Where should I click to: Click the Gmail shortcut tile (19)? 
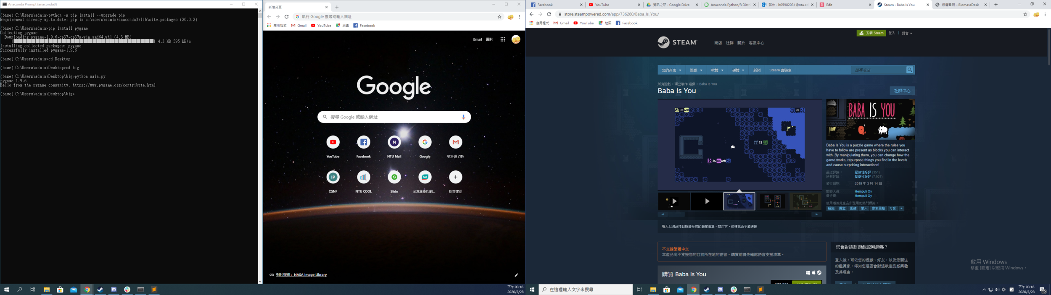pos(456,146)
